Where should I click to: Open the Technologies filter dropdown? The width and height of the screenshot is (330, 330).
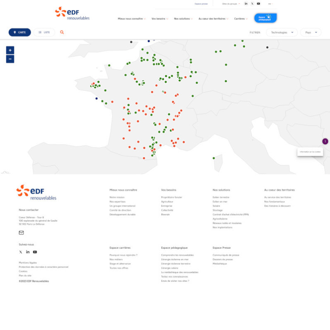[x=282, y=32]
